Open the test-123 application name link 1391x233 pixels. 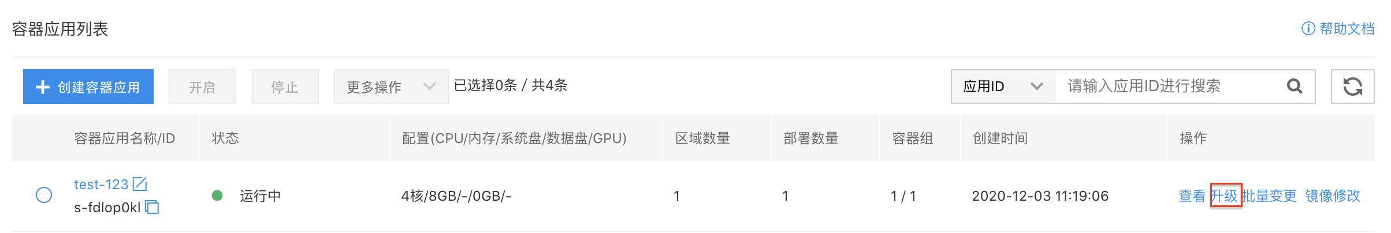[x=101, y=184]
